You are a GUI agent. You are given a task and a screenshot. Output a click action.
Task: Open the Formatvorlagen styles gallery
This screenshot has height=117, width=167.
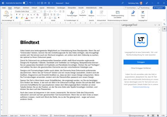pyautogui.click(x=72, y=14)
